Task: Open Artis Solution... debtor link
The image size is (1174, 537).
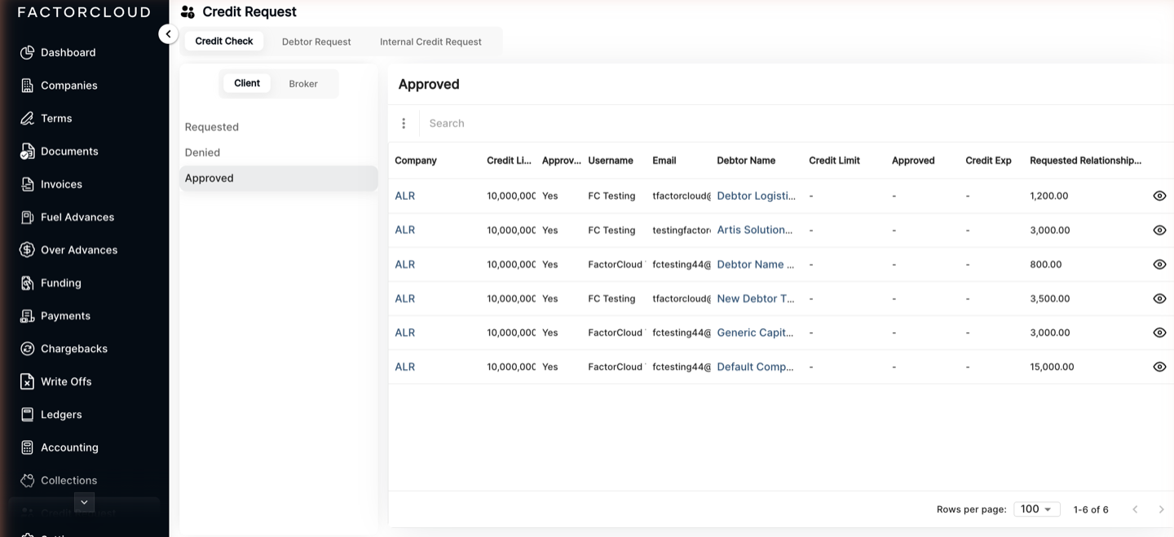Action: point(755,231)
